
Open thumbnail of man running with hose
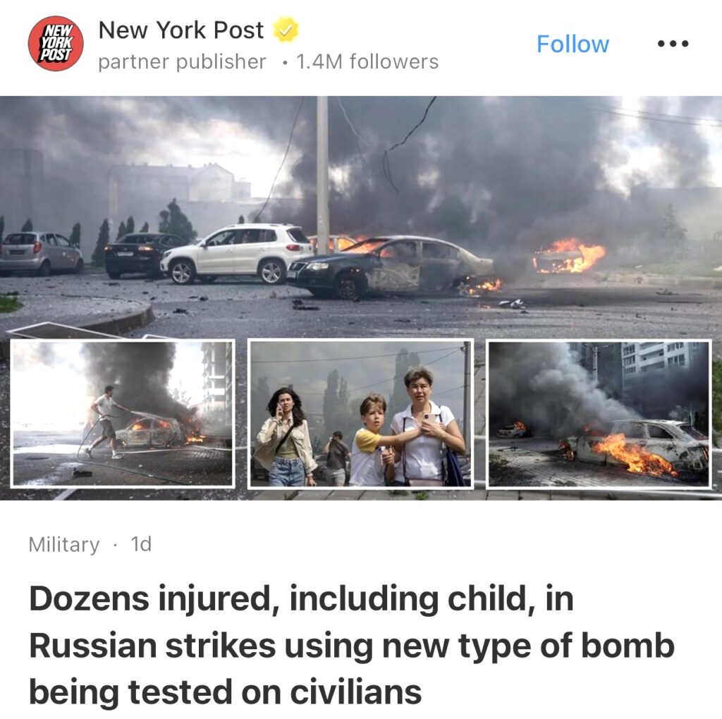(123, 413)
